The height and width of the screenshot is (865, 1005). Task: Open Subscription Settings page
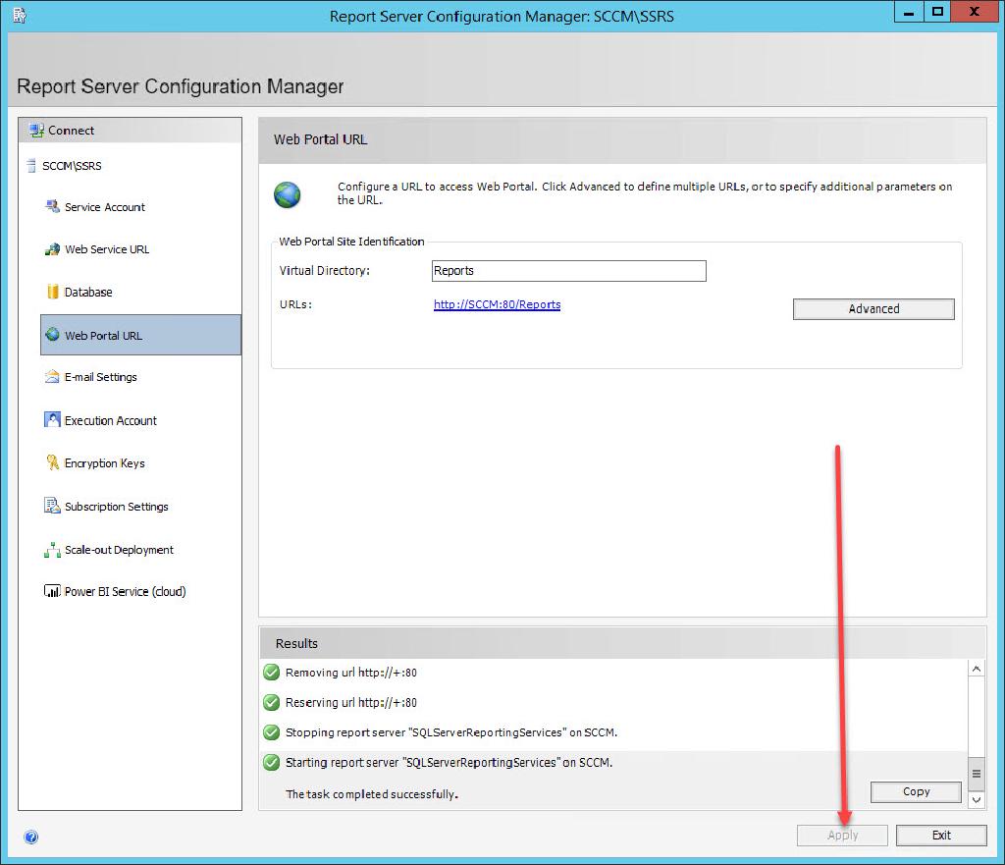117,507
